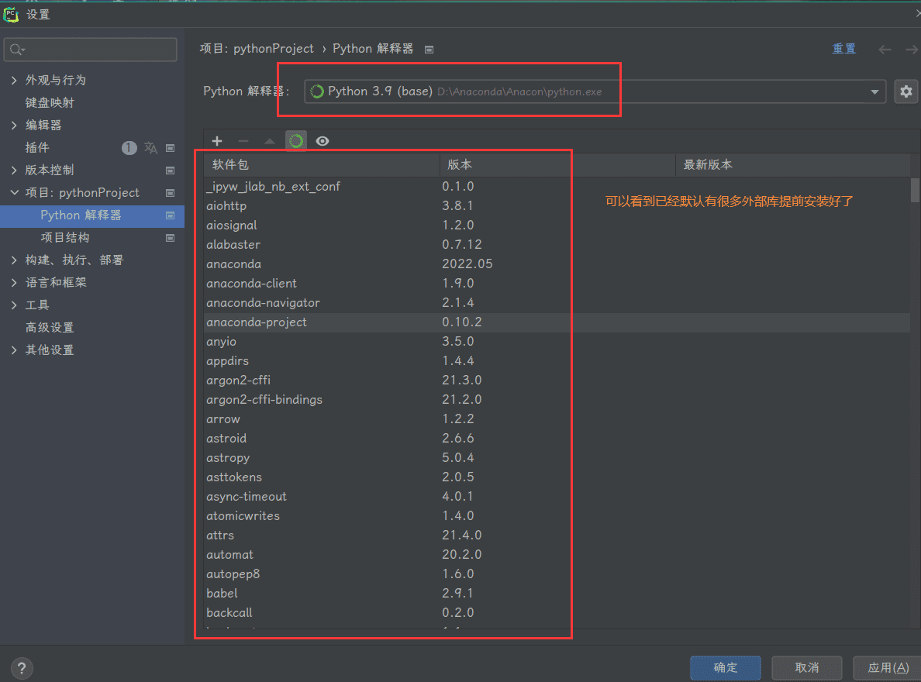Screen dimensions: 921x682
Task: Toggle the Conda package manager icon
Action: tap(296, 141)
